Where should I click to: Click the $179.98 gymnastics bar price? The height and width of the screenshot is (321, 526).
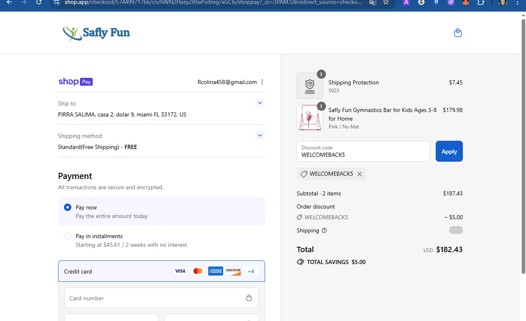click(453, 110)
